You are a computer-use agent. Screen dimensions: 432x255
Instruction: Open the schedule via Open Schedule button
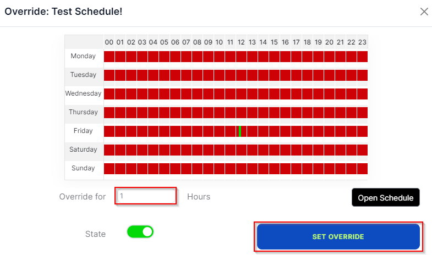tap(385, 197)
